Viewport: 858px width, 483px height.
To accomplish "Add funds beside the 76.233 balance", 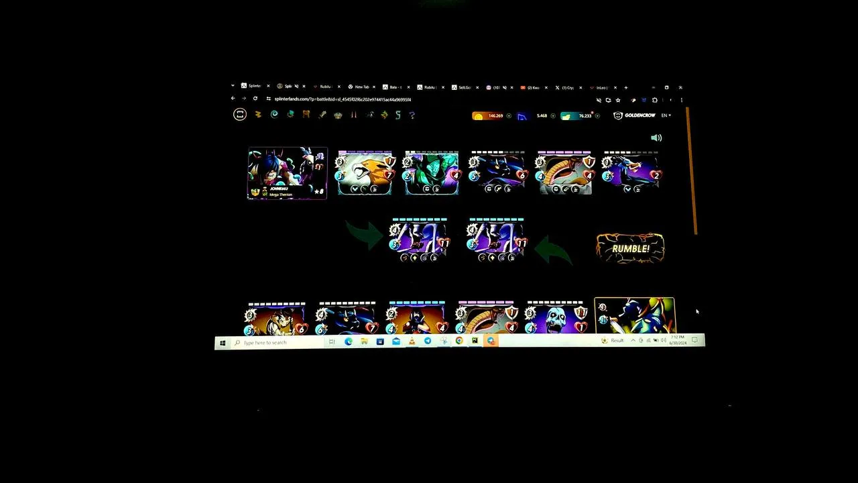I will pyautogui.click(x=597, y=116).
